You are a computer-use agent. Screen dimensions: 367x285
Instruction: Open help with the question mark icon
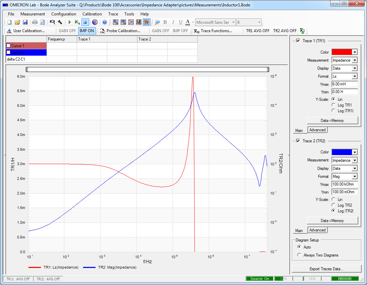point(105,22)
